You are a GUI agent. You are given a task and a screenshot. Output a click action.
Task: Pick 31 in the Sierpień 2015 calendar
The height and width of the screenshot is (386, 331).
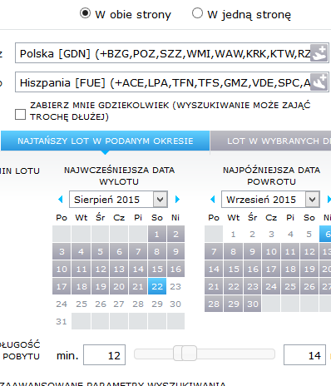[62, 321]
